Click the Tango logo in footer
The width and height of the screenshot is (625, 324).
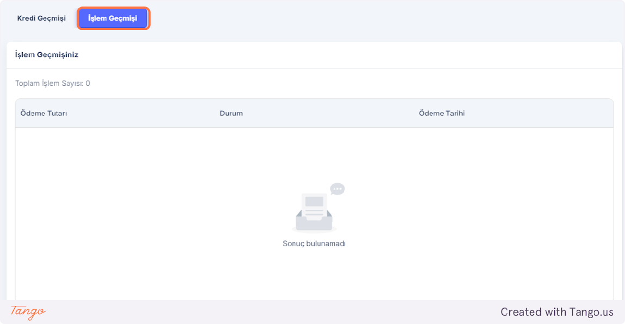click(28, 312)
